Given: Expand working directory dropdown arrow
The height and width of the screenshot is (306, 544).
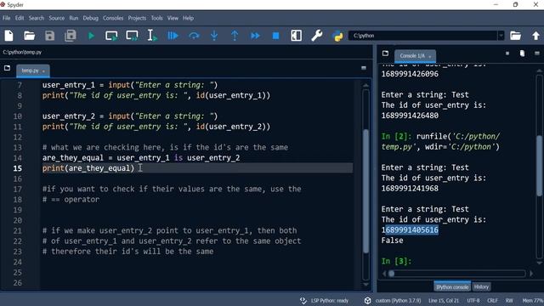Looking at the screenshot, I should (x=501, y=36).
